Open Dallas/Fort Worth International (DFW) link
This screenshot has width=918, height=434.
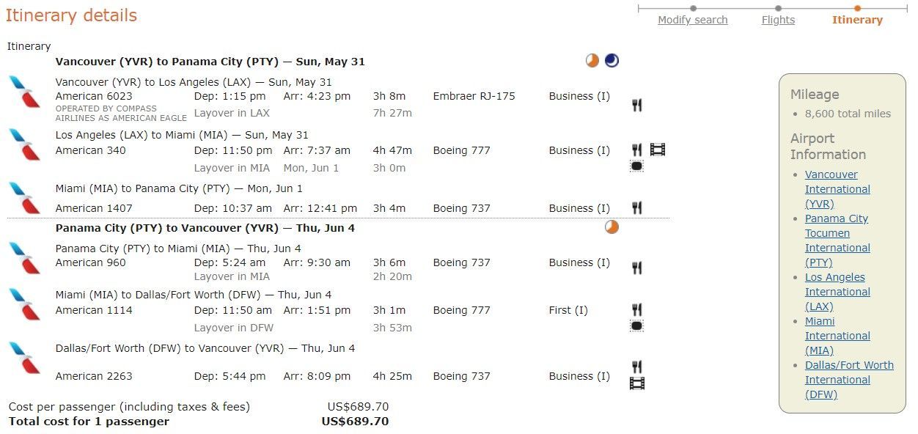click(849, 380)
